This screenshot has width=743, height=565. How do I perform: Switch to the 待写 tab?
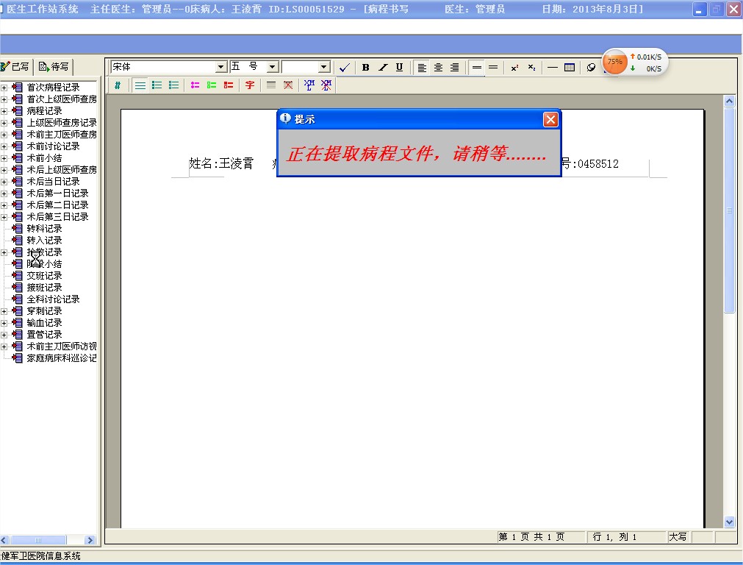tap(54, 67)
